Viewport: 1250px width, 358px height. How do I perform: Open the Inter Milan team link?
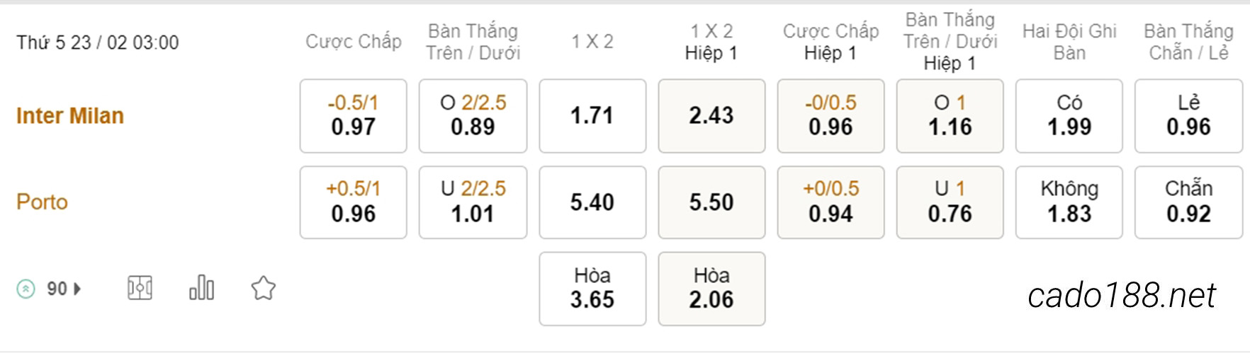(70, 115)
